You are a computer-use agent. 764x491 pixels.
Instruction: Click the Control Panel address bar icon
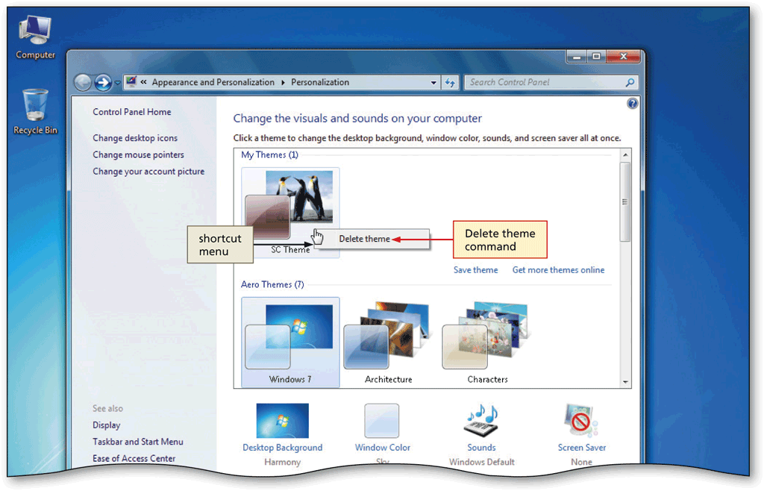pos(131,82)
